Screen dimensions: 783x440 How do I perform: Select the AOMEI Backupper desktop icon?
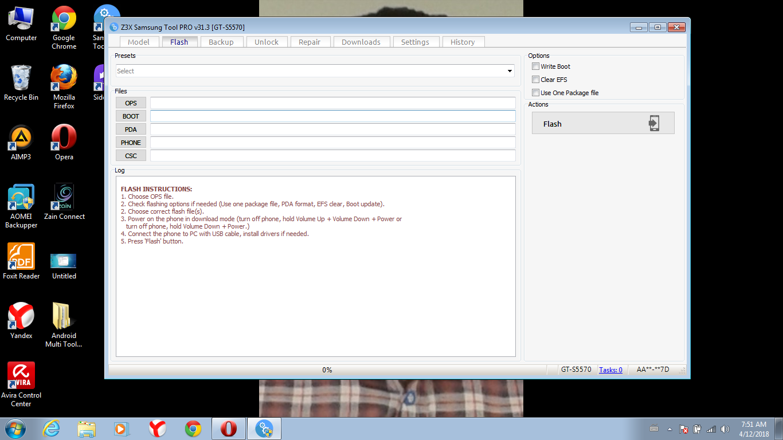(21, 206)
